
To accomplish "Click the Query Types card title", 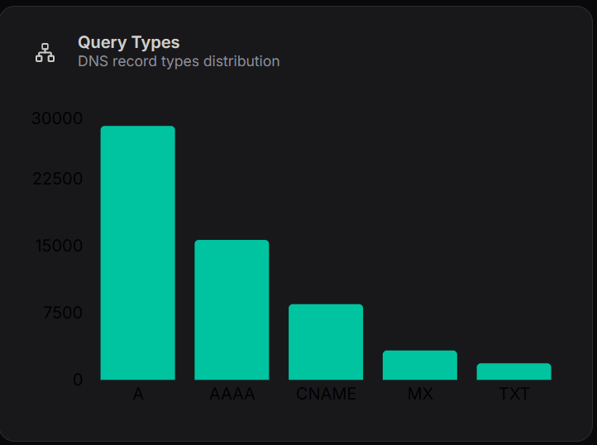I will click(128, 42).
